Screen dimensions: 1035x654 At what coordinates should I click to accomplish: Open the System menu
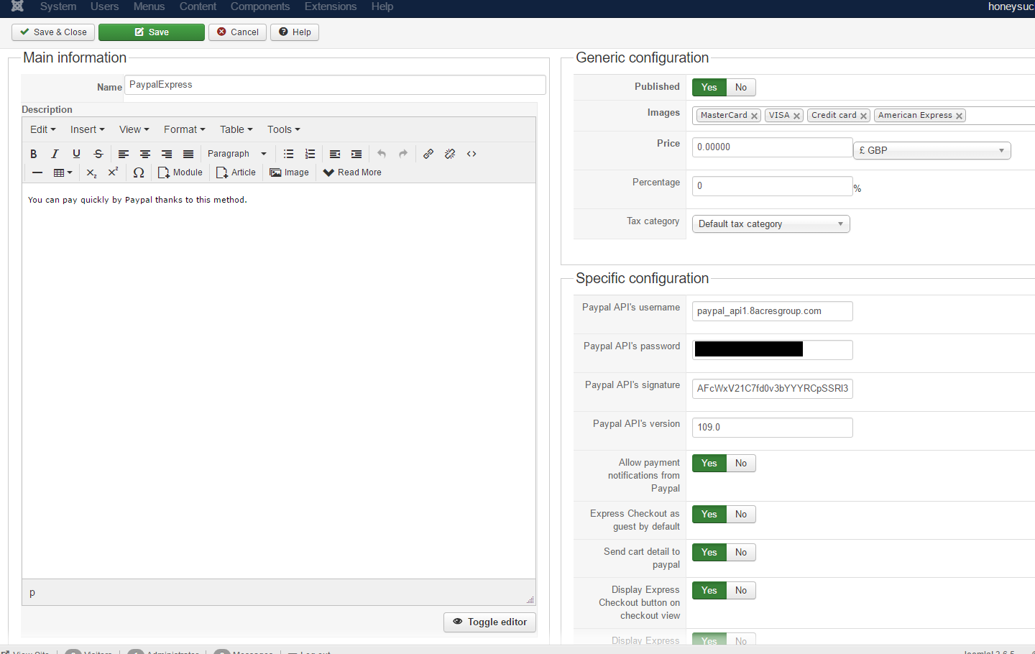58,6
